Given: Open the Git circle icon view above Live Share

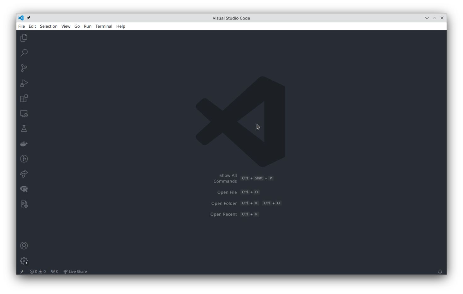Looking at the screenshot, I should pyautogui.click(x=24, y=159).
